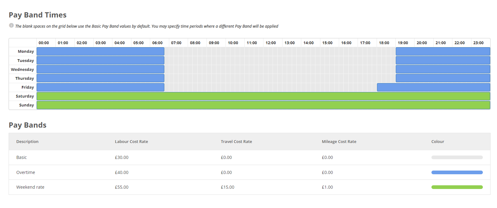Select Wednesday's early-morning Overtime band
497x208 pixels.
pyautogui.click(x=100, y=69)
